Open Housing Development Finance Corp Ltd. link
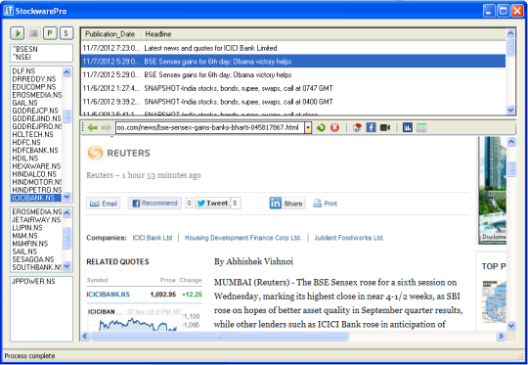528x365 pixels. [242, 238]
